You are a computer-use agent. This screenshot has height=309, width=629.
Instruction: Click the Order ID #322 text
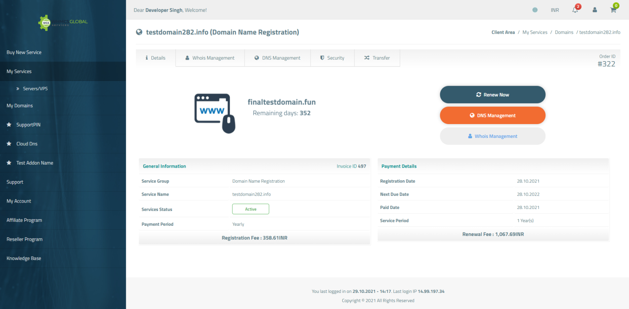tap(607, 61)
